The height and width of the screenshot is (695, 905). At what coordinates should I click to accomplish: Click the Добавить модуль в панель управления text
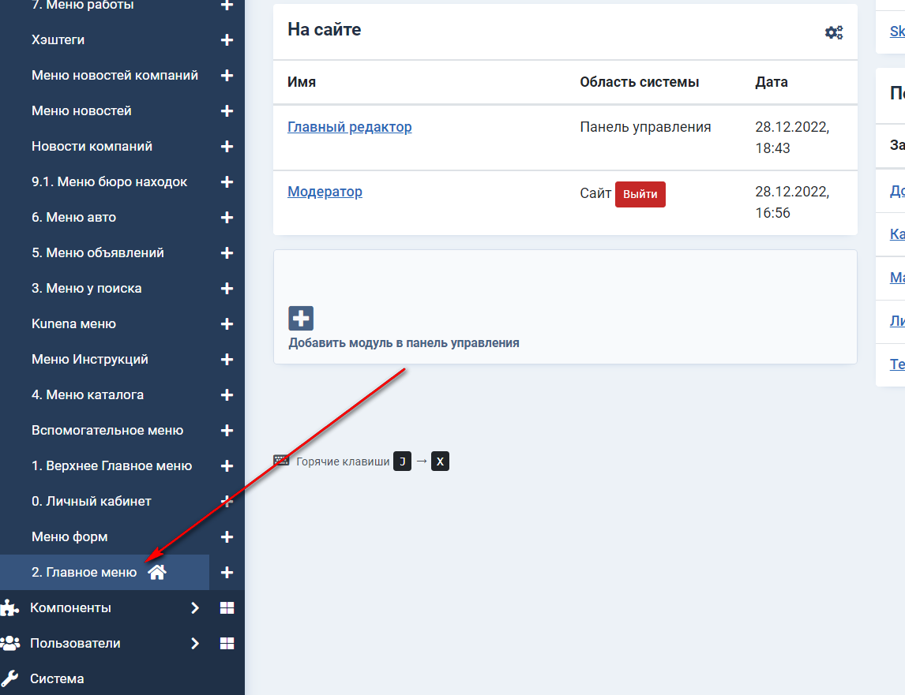(404, 343)
